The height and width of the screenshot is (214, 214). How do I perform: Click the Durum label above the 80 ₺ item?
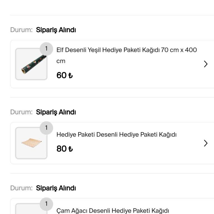[x=21, y=112]
